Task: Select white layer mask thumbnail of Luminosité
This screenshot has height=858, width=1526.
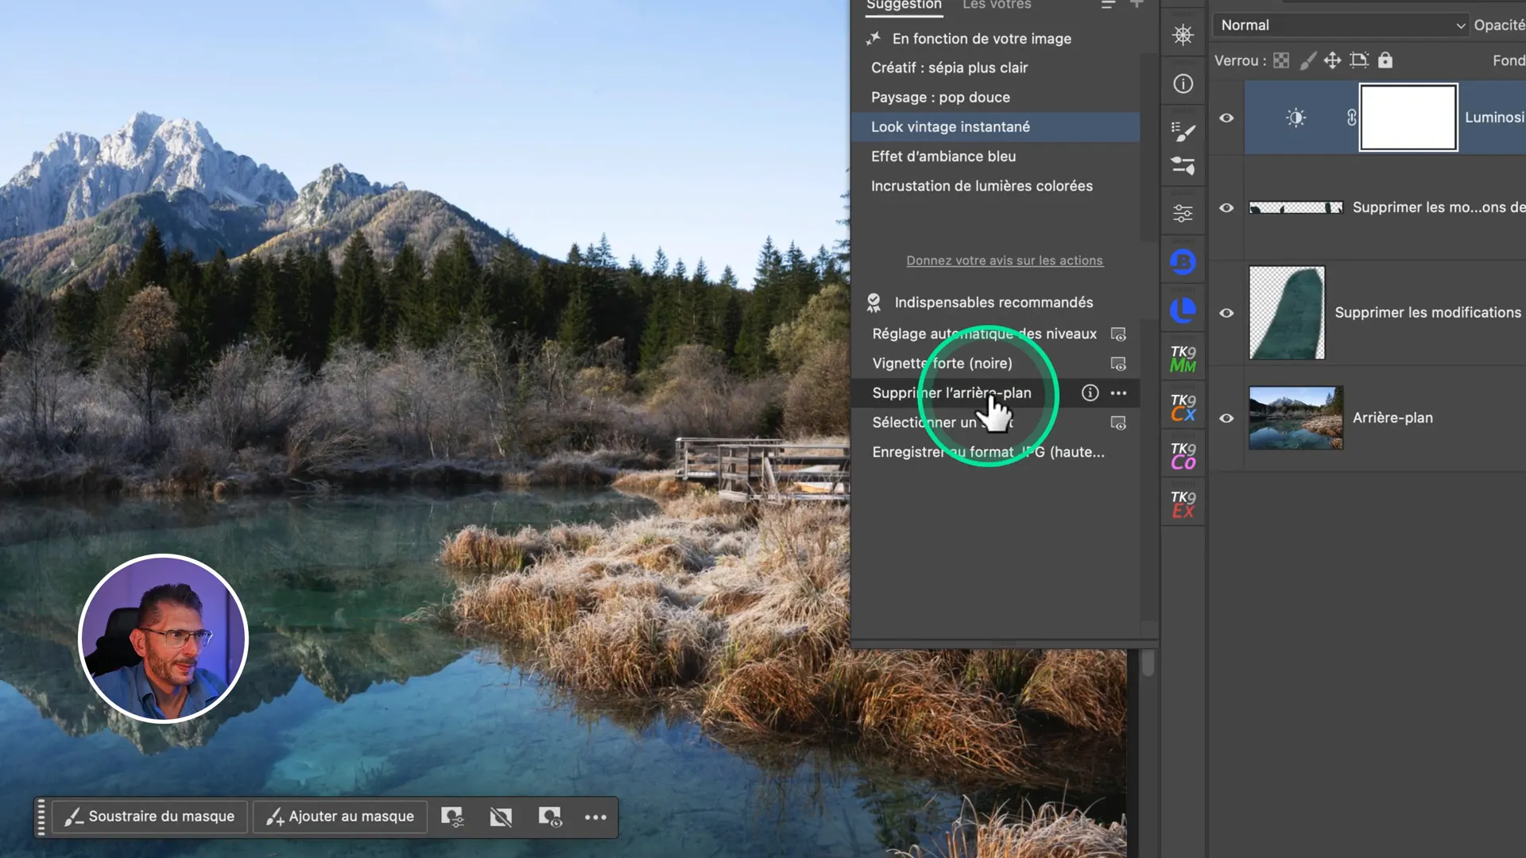Action: (1408, 118)
